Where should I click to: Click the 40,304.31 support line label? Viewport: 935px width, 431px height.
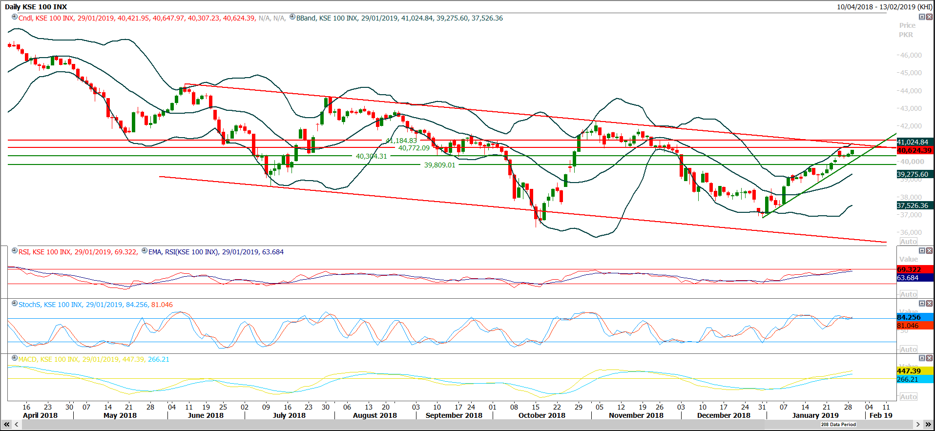tap(371, 156)
